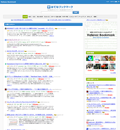Screen dimensions: 120x130
Task: Click the chart thumbnail in 価格.com entry
Action: (x=13, y=122)
